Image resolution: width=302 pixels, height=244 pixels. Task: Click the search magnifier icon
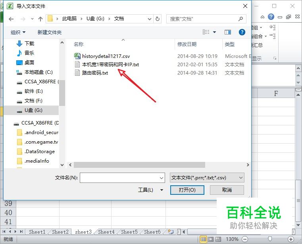tap(240, 19)
